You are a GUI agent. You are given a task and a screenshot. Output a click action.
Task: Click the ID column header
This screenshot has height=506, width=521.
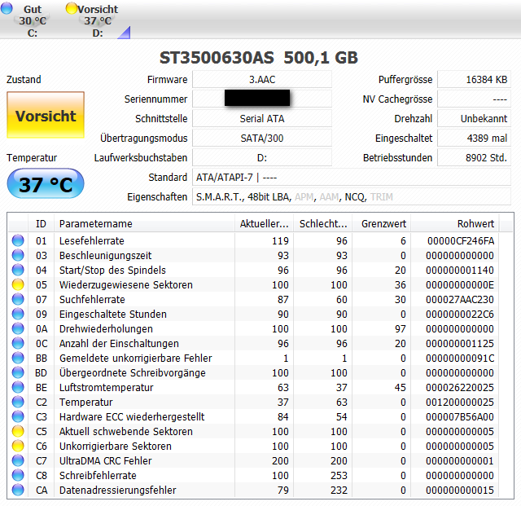click(41, 223)
